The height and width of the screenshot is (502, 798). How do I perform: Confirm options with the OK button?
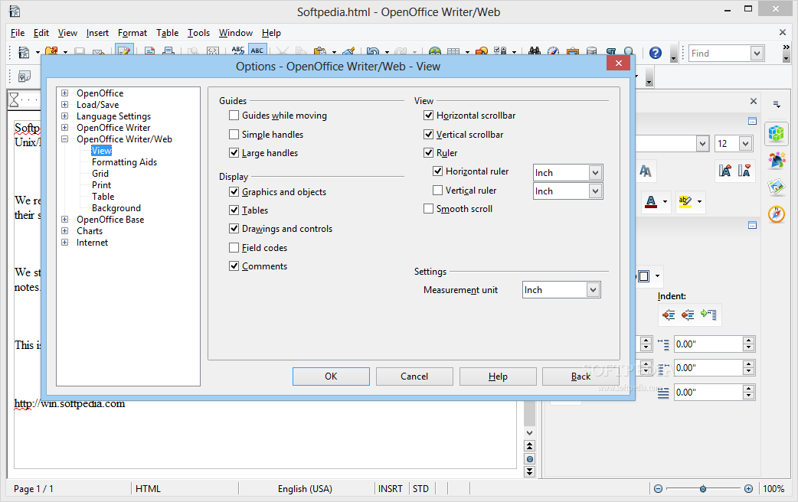331,376
